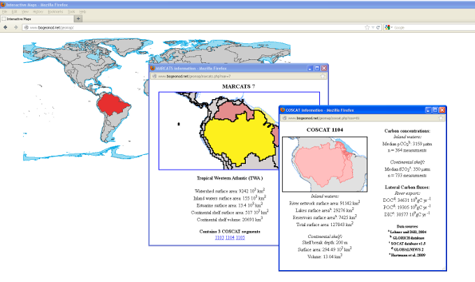This screenshot has width=475, height=282.
Task: Click the pink northern region in MARCATS map
Action: pos(233,110)
